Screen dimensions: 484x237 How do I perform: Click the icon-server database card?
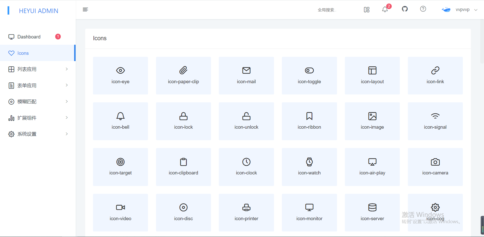pos(372,213)
